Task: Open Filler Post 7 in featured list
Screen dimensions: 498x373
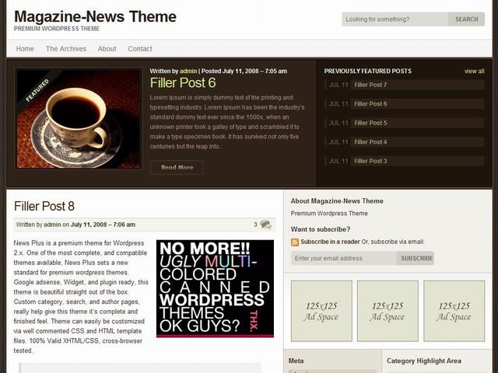Action: [x=370, y=85]
